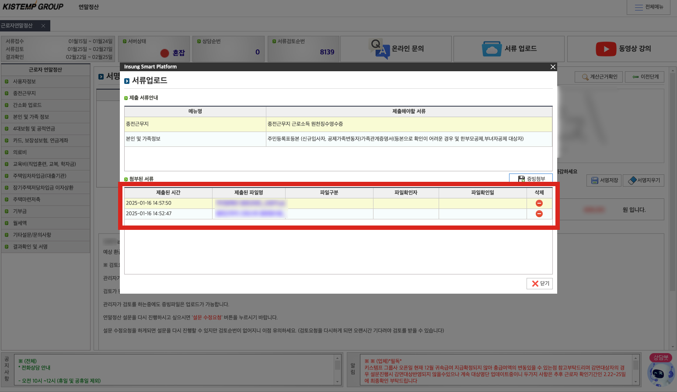Open 4대보험 및 공적연금 menu
The width and height of the screenshot is (677, 392).
click(45, 129)
